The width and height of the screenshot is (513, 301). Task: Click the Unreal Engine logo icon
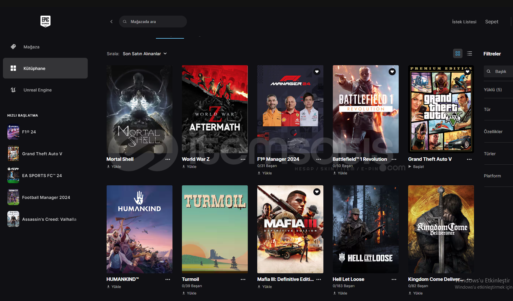pyautogui.click(x=13, y=90)
